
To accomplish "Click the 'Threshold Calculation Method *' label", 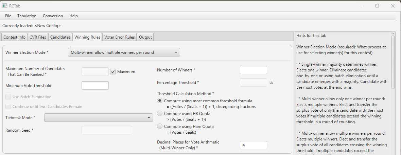I will click(186, 94).
